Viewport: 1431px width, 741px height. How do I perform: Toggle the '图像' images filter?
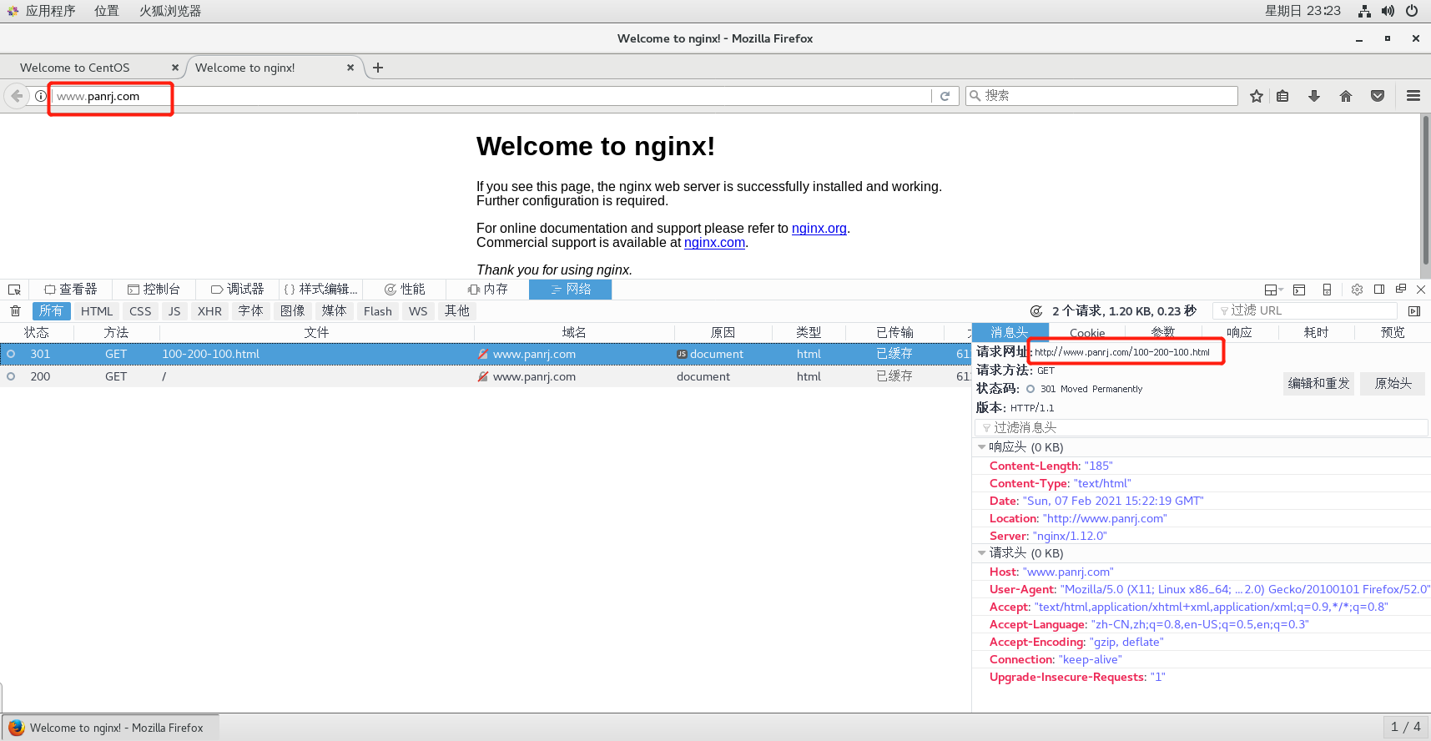(x=292, y=311)
